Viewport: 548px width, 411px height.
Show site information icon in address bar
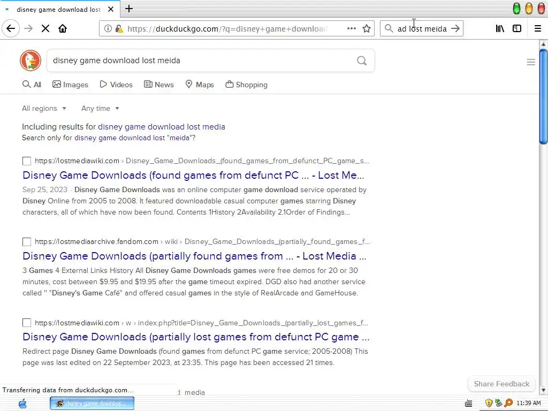(108, 28)
